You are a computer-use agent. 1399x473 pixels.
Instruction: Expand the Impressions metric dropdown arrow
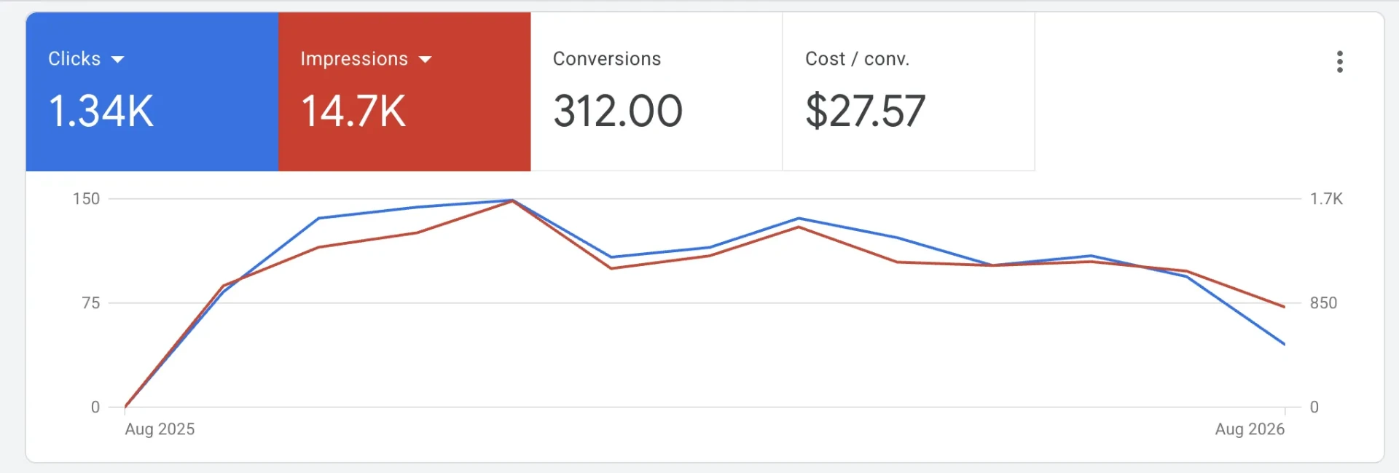426,60
